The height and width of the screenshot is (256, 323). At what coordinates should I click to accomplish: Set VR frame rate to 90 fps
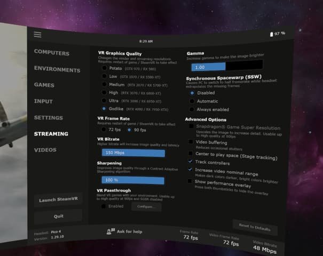click(x=129, y=130)
